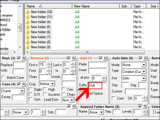Image resolution: width=160 pixels, height=120 pixels.
Task: Disable the Remove (5) section checkbox
Action: click(x=69, y=58)
